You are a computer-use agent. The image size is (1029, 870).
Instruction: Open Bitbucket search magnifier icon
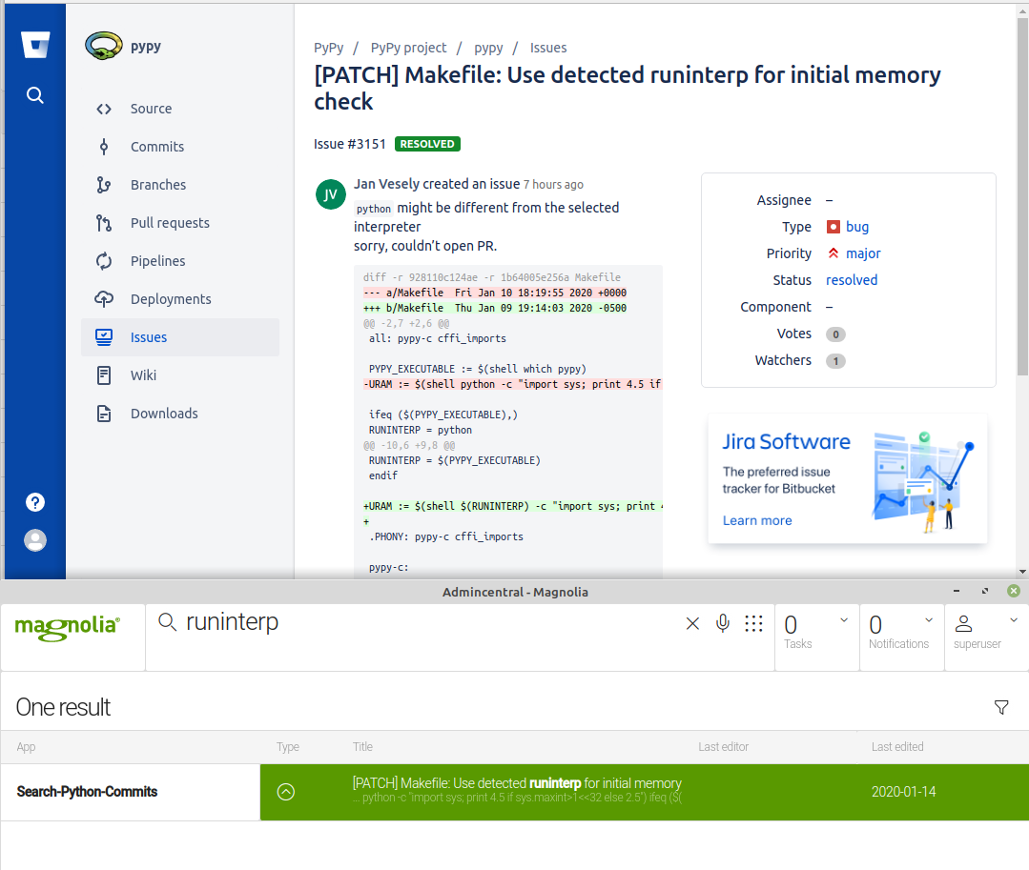click(34, 95)
